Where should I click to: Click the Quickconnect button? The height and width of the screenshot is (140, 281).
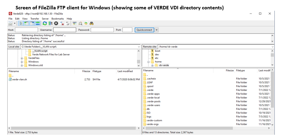(144, 30)
